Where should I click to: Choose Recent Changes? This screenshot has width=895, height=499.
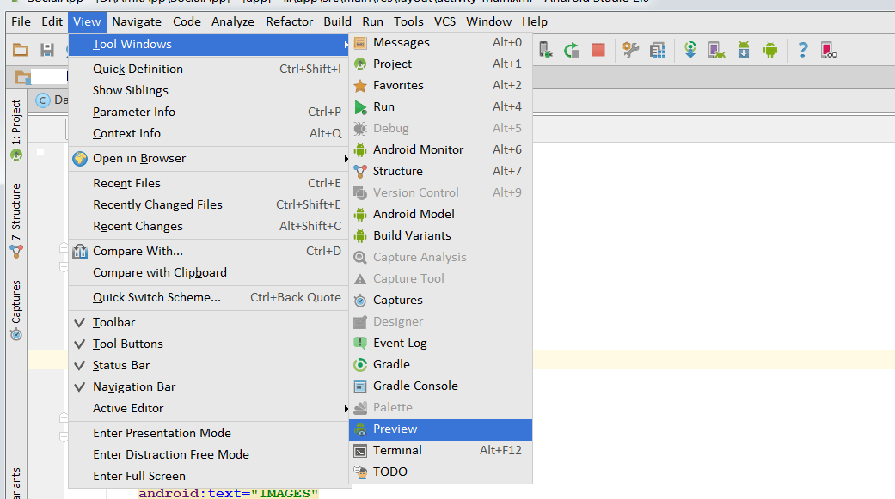[209, 227]
